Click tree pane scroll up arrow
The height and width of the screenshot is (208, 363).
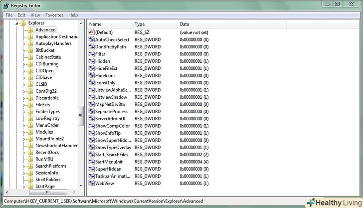(81, 23)
